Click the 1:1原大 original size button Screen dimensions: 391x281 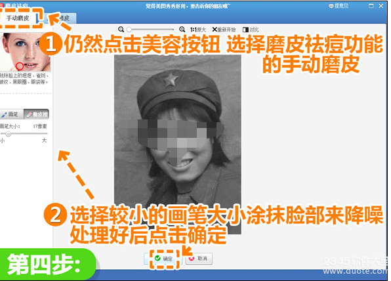[198, 30]
